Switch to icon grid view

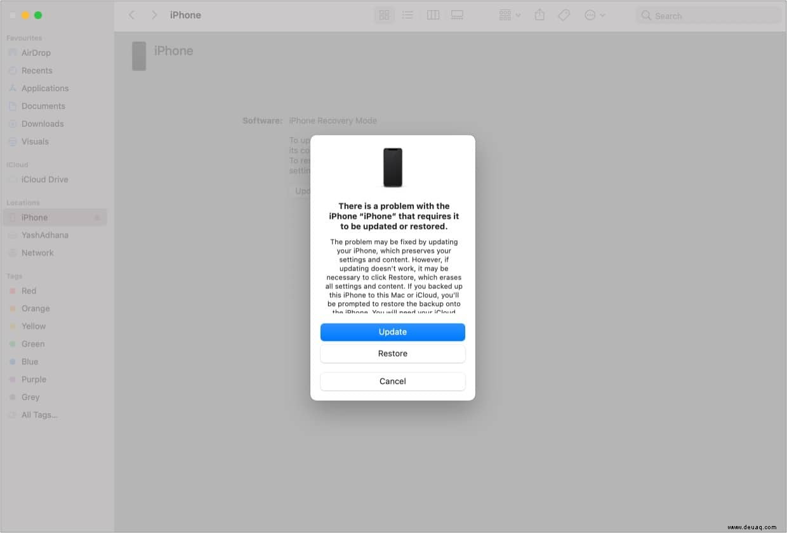click(x=384, y=15)
